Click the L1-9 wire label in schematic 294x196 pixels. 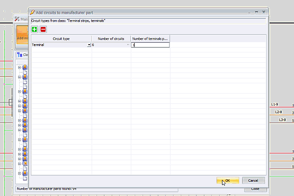click(274, 104)
